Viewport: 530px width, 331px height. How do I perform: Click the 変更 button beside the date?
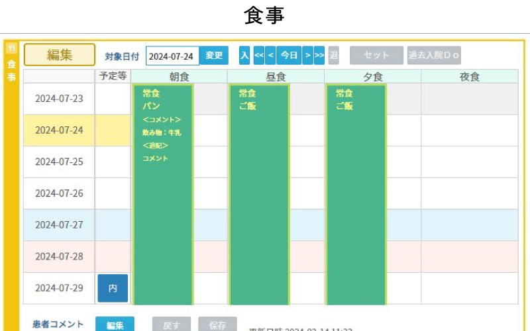(214, 56)
